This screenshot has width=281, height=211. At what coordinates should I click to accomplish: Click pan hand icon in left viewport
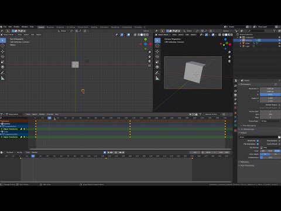[x=149, y=57]
